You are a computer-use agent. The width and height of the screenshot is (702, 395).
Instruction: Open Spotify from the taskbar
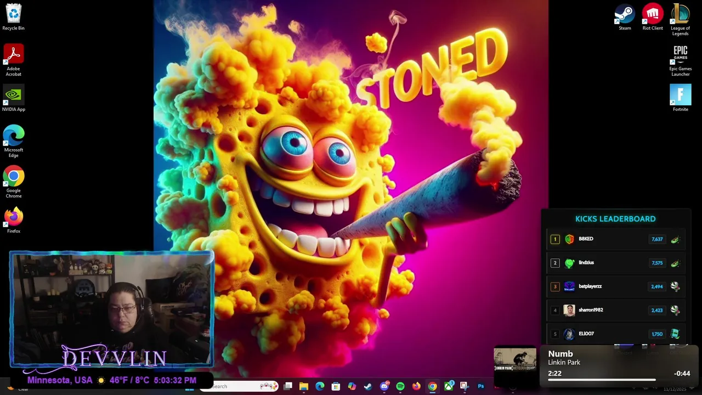tap(400, 386)
